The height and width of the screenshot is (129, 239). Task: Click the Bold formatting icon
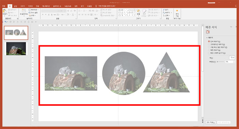coord(43,15)
